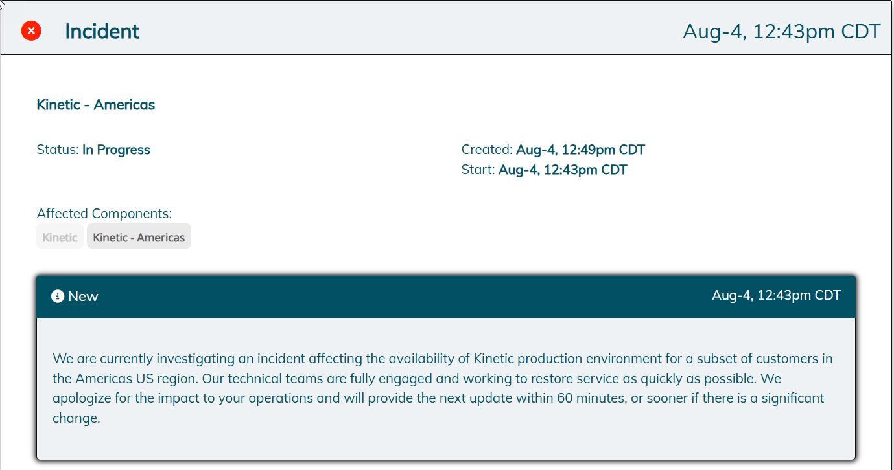894x470 pixels.
Task: Click the Kinetic - Americas heading
Action: (96, 105)
